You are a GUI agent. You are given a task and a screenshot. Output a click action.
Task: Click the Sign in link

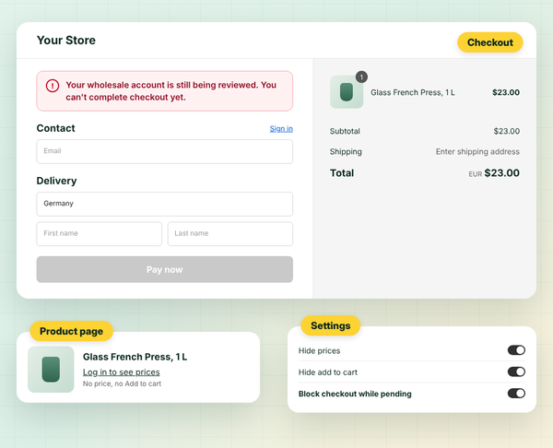[x=281, y=129]
